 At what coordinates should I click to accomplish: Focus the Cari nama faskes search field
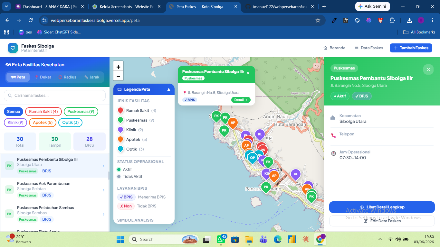click(x=55, y=96)
